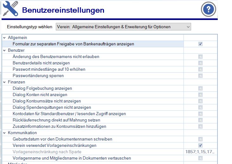
Task: Select the Allgemein group label
Action: [x=17, y=38]
